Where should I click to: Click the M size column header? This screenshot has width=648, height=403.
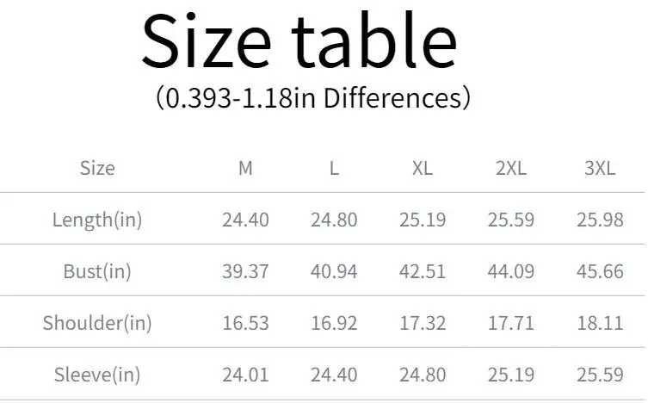pyautogui.click(x=245, y=168)
